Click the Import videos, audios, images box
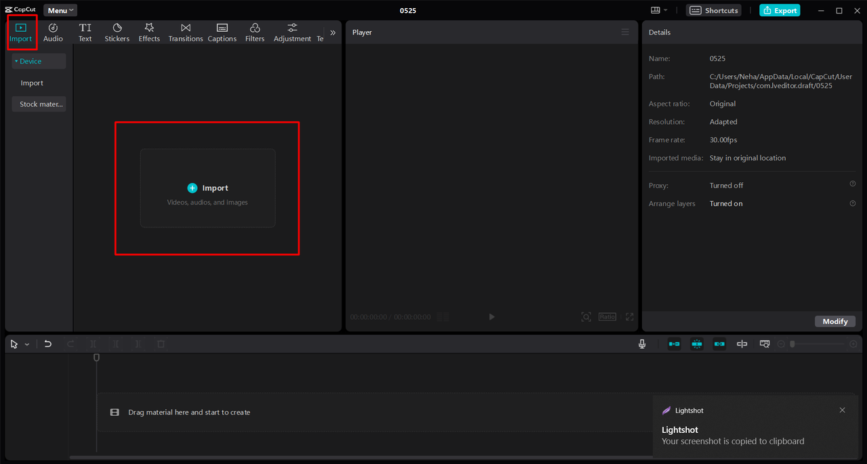The width and height of the screenshot is (867, 464). point(207,188)
